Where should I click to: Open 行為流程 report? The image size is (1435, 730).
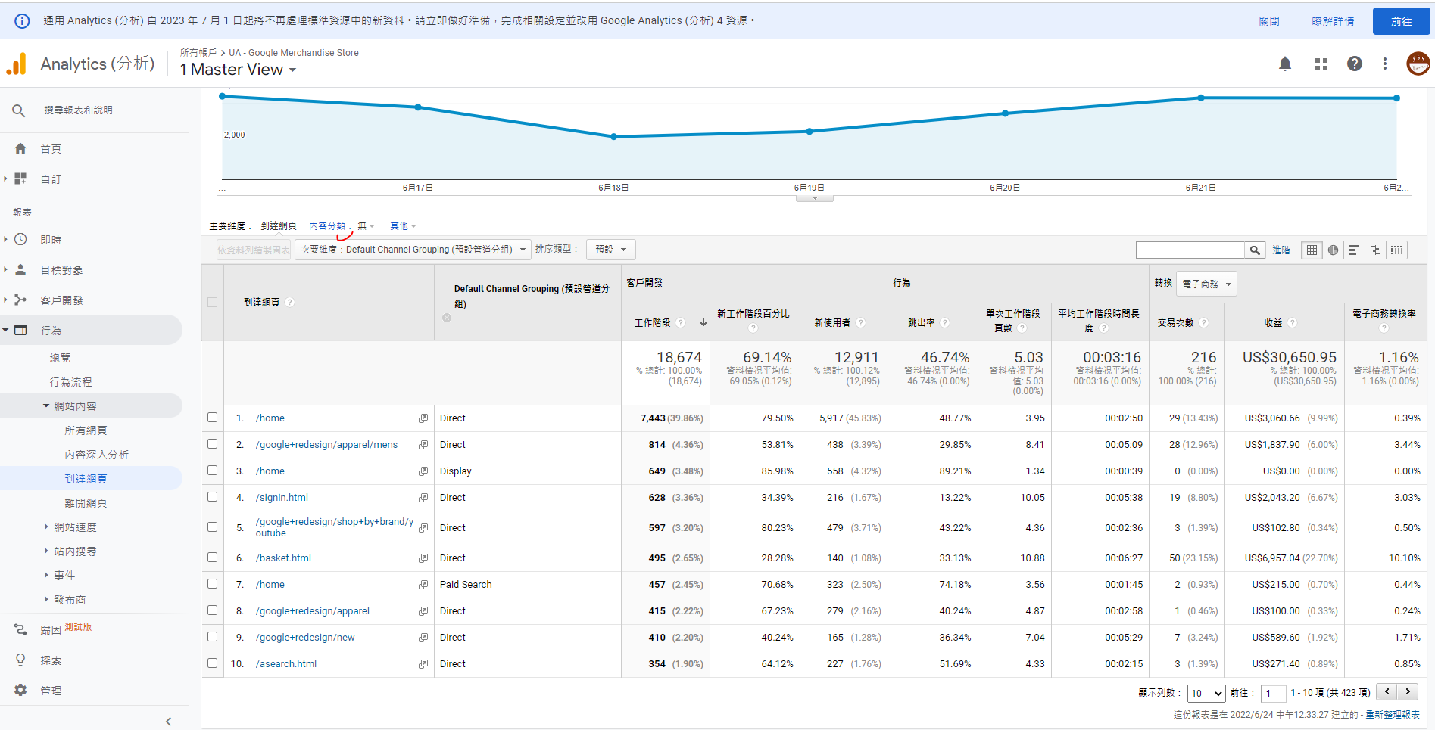(x=70, y=382)
